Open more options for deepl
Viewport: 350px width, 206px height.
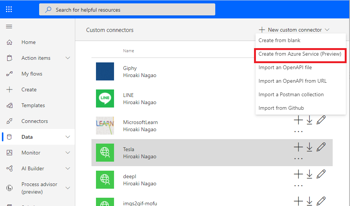pos(298,185)
